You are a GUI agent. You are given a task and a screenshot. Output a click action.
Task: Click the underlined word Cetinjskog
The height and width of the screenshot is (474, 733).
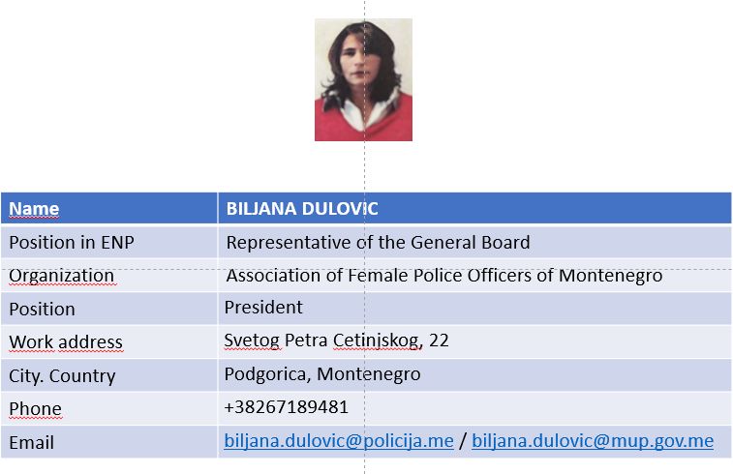(378, 341)
